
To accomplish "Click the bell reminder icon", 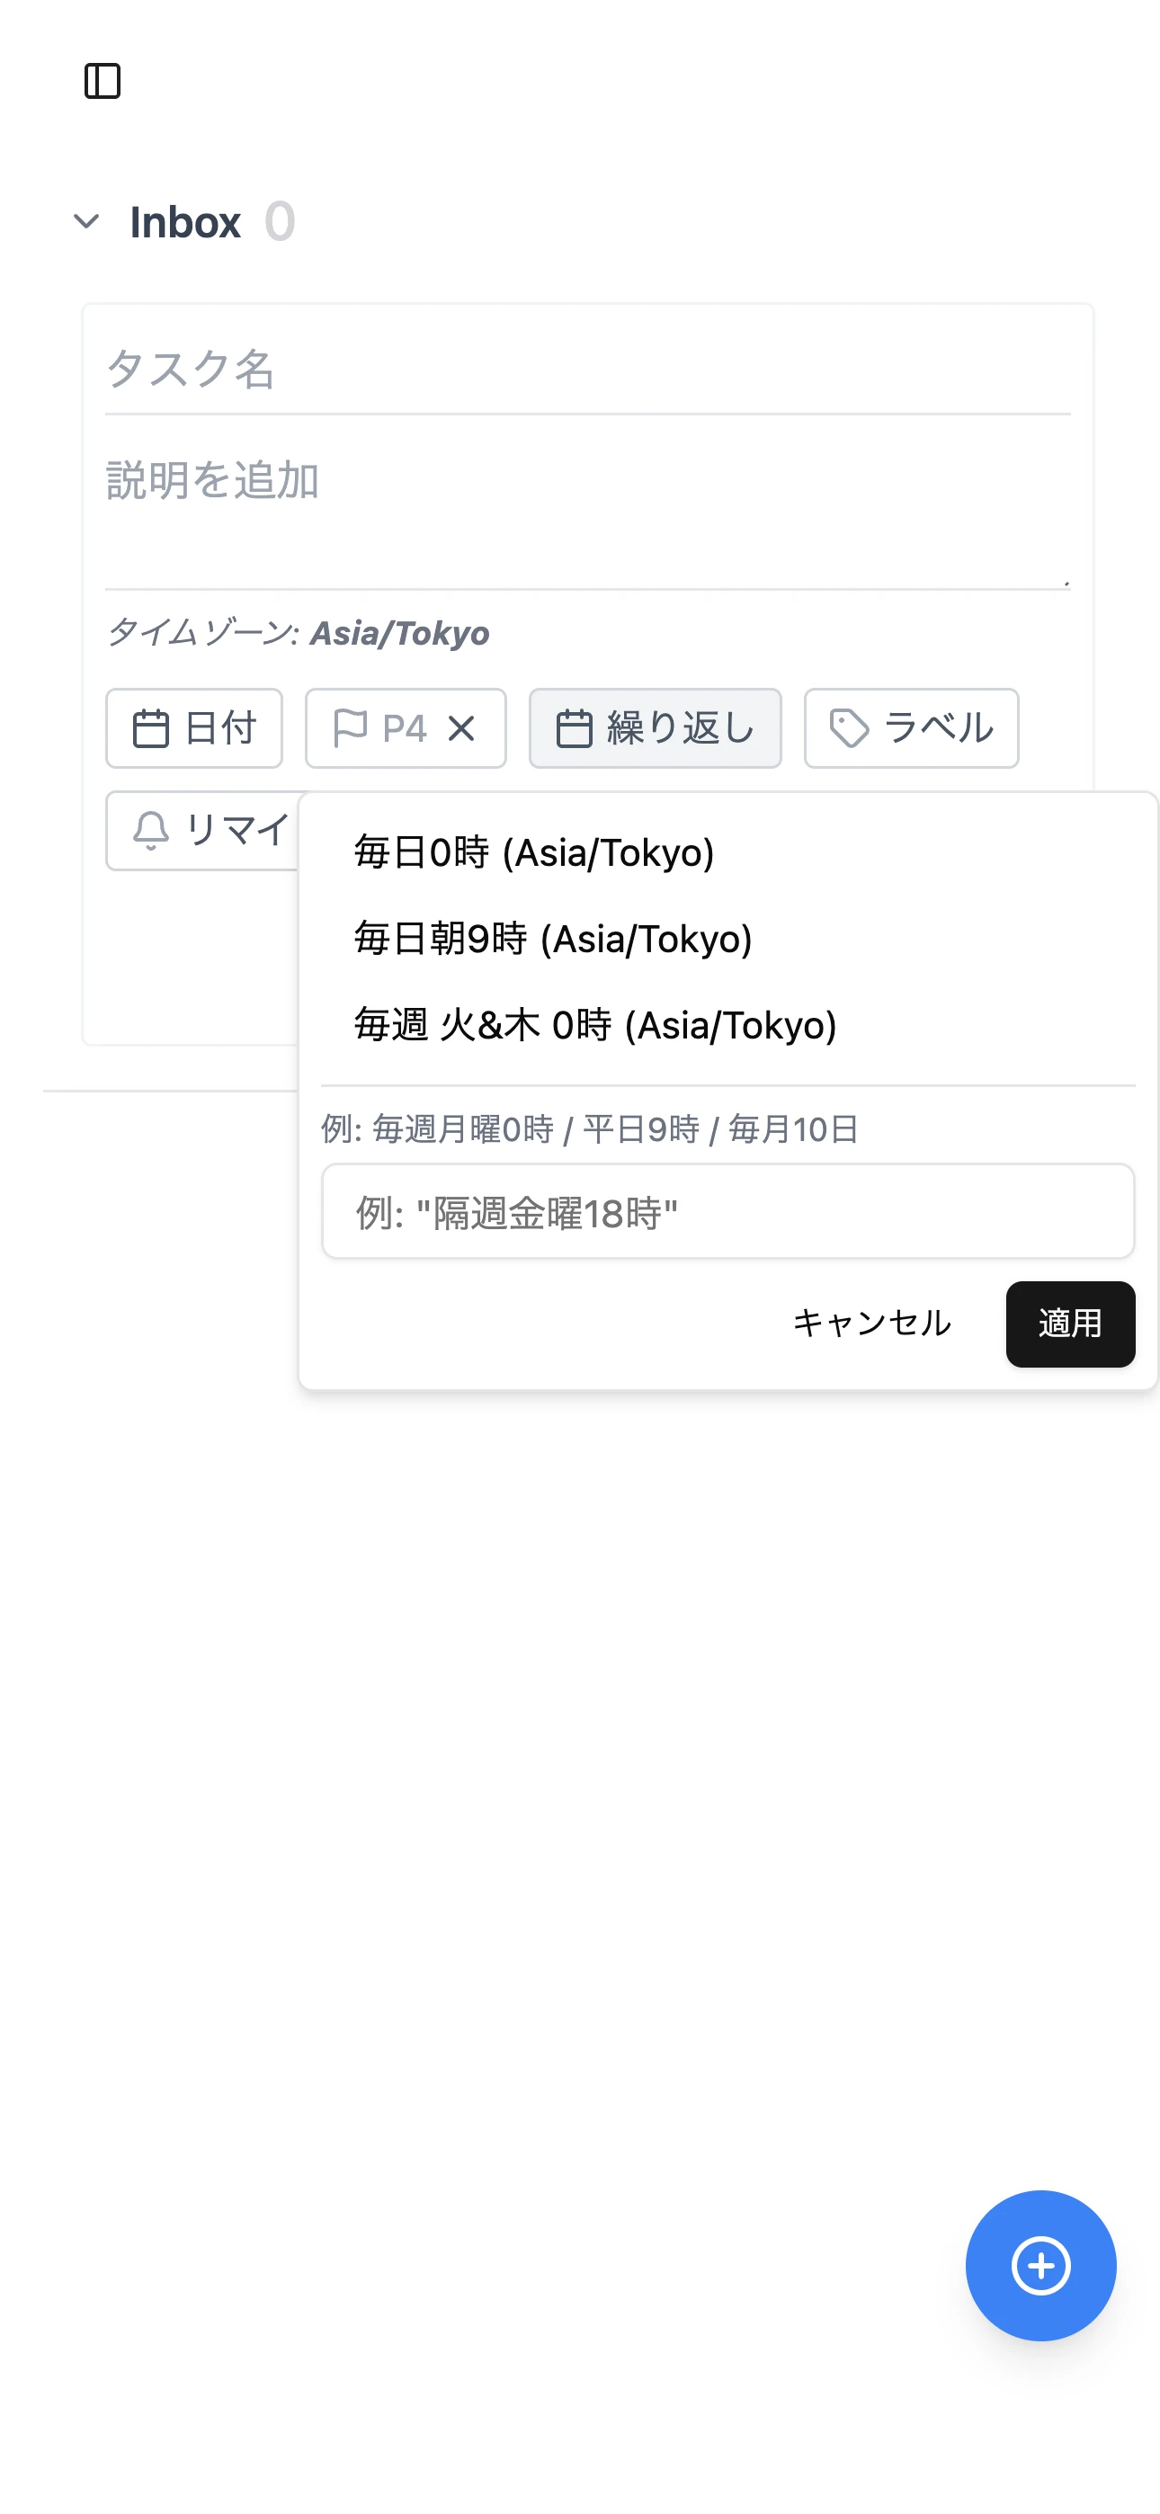I will pos(151,831).
